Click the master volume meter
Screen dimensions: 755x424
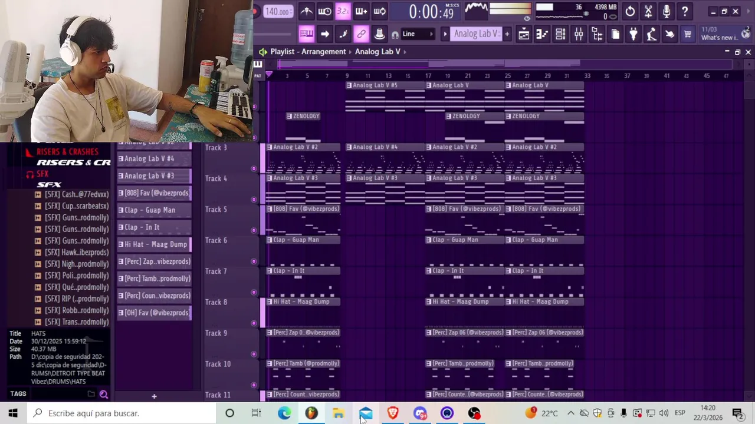[510, 9]
